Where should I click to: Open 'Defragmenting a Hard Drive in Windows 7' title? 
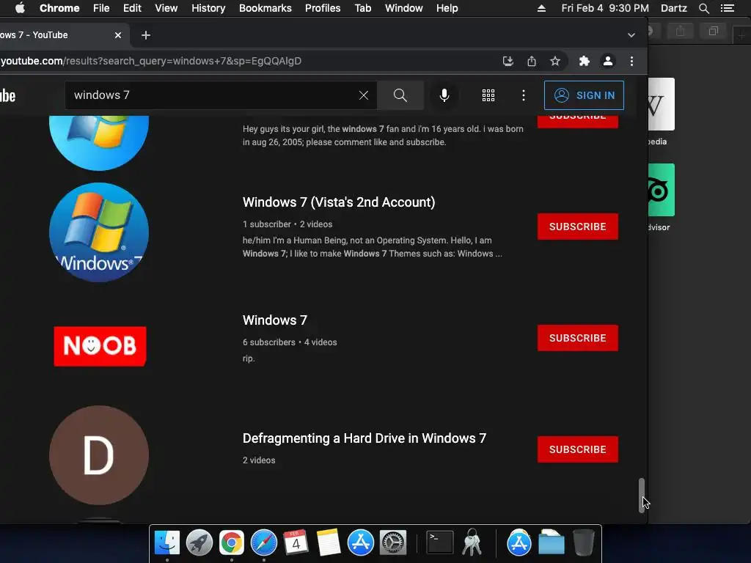coord(364,438)
